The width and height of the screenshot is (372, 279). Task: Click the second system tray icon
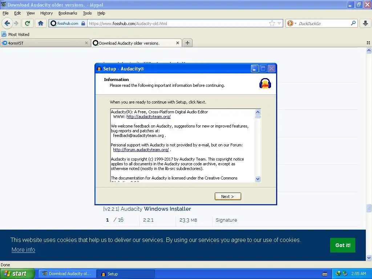click(x=345, y=274)
